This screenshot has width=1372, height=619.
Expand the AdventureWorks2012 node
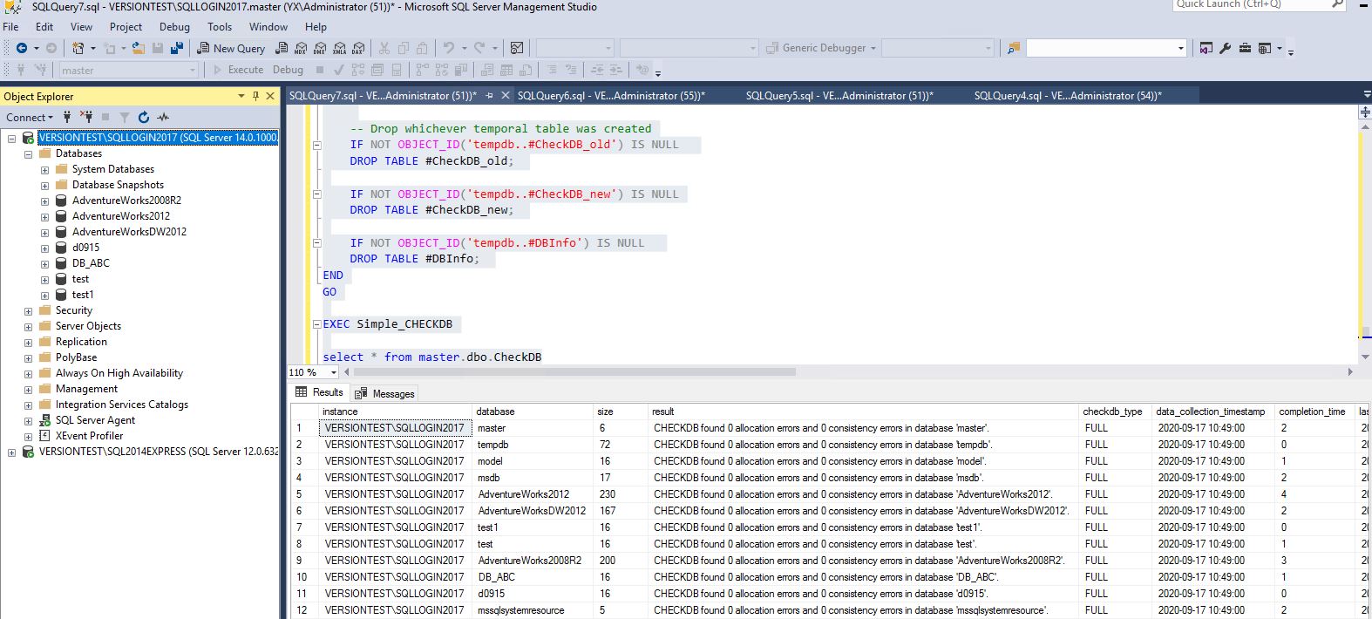(x=44, y=216)
